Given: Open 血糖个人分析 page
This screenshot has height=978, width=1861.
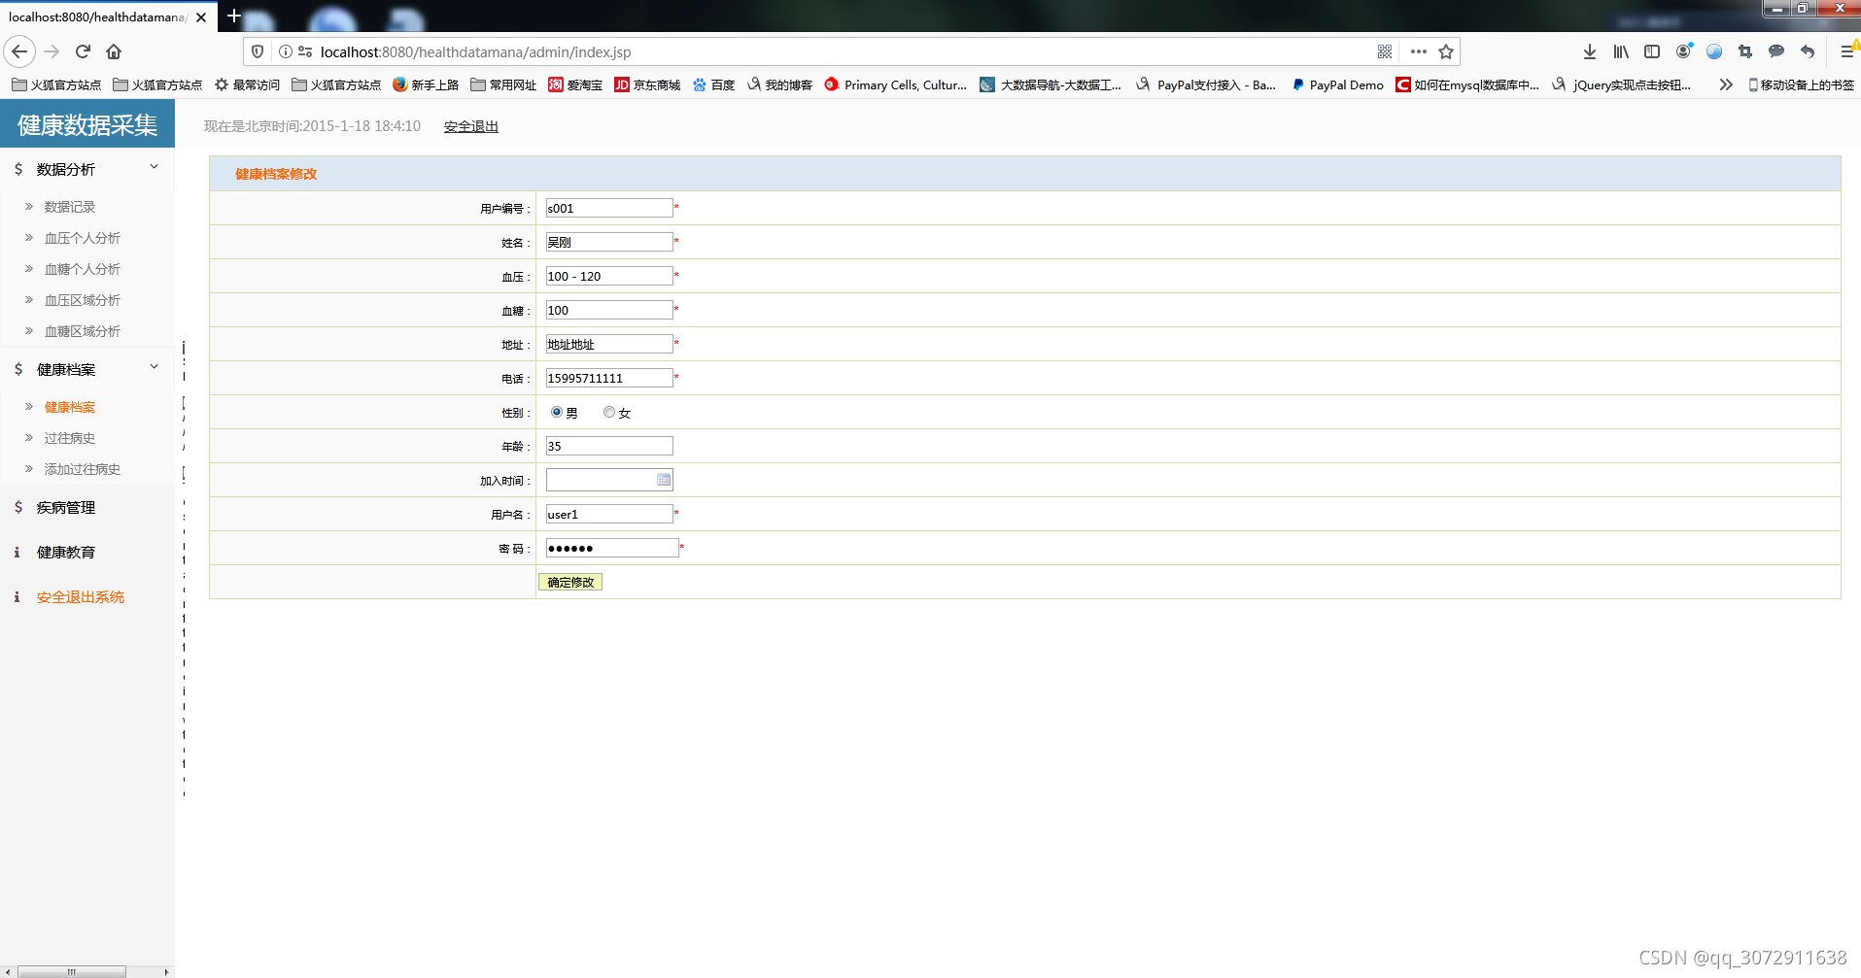Looking at the screenshot, I should 83,269.
